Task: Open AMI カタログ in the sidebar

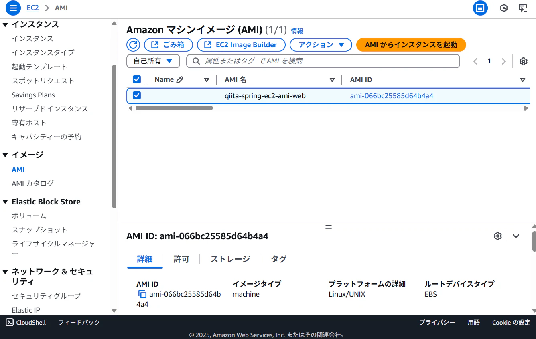Action: (32, 184)
